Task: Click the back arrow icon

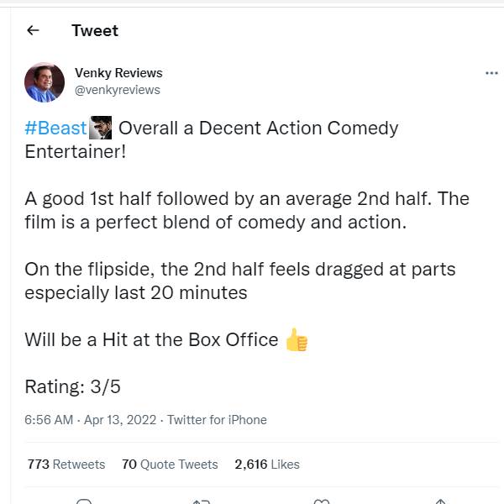Action: pos(33,30)
